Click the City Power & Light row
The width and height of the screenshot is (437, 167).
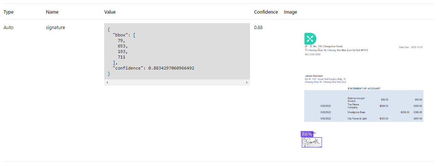coord(357,118)
